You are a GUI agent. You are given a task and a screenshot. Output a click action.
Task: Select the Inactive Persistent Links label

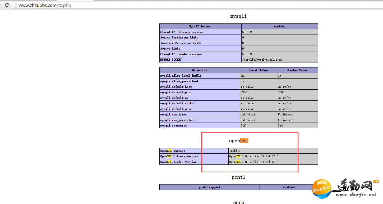181,43
